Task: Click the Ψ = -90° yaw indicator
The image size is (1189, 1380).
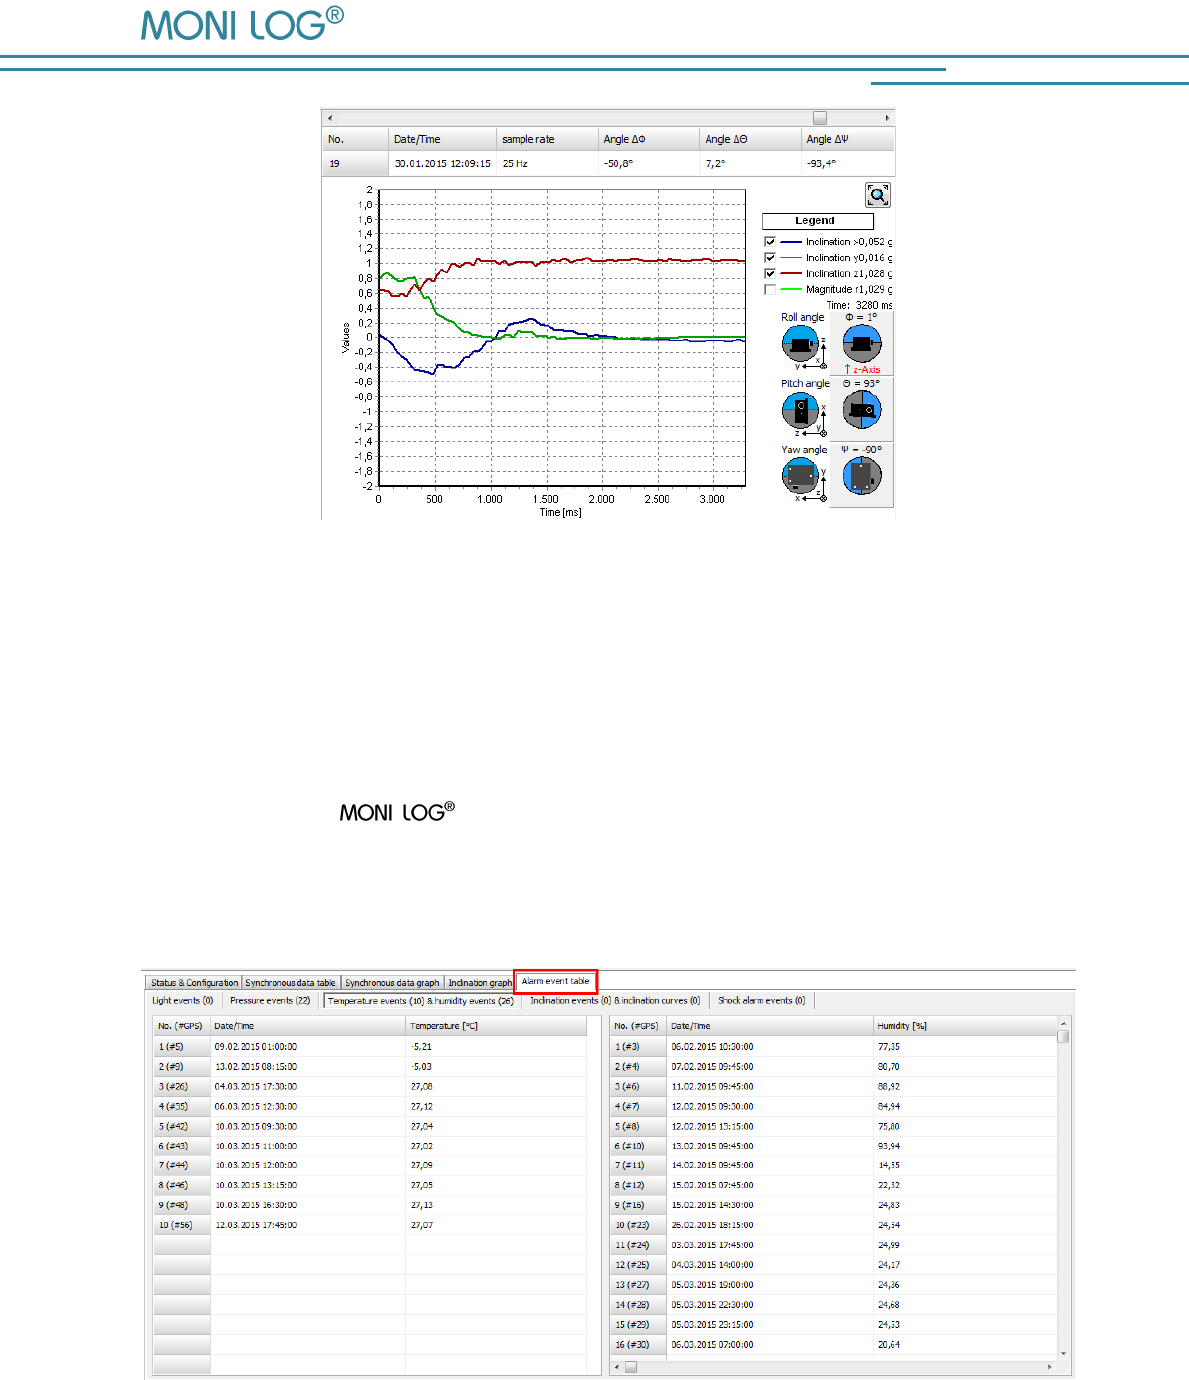Action: coord(862,477)
